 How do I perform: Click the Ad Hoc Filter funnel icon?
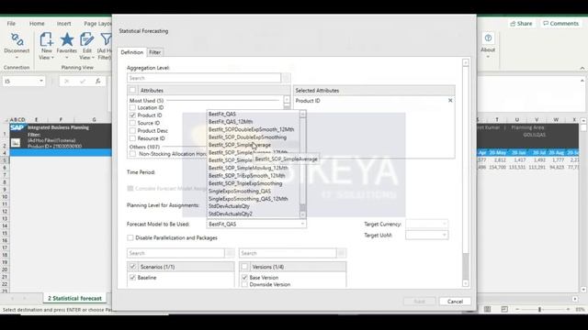pyautogui.click(x=107, y=39)
